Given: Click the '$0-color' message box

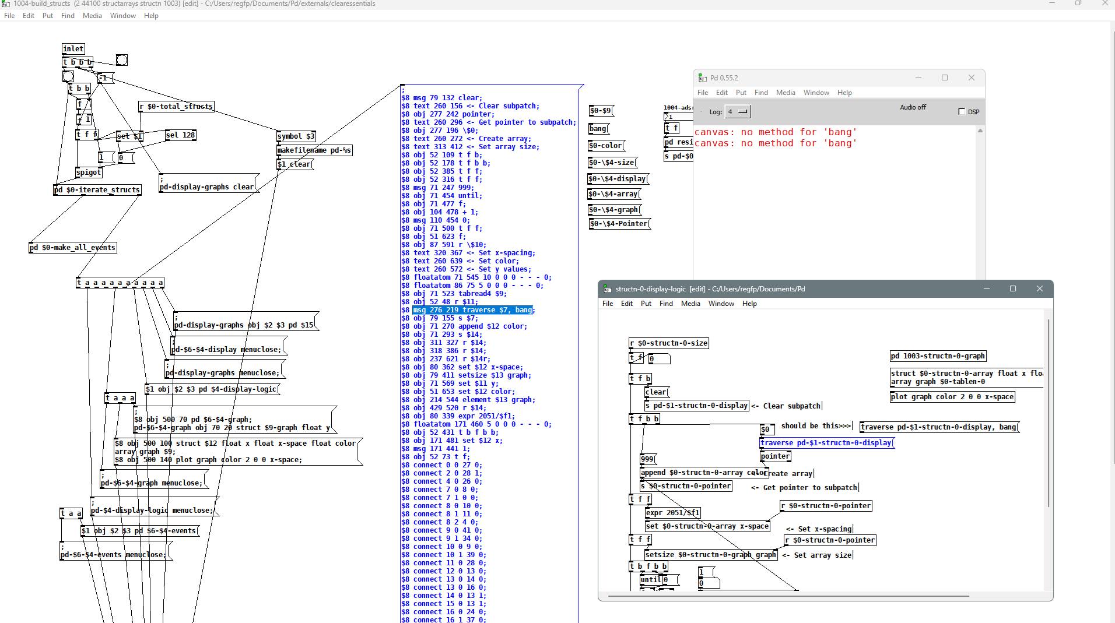Looking at the screenshot, I should tap(606, 146).
